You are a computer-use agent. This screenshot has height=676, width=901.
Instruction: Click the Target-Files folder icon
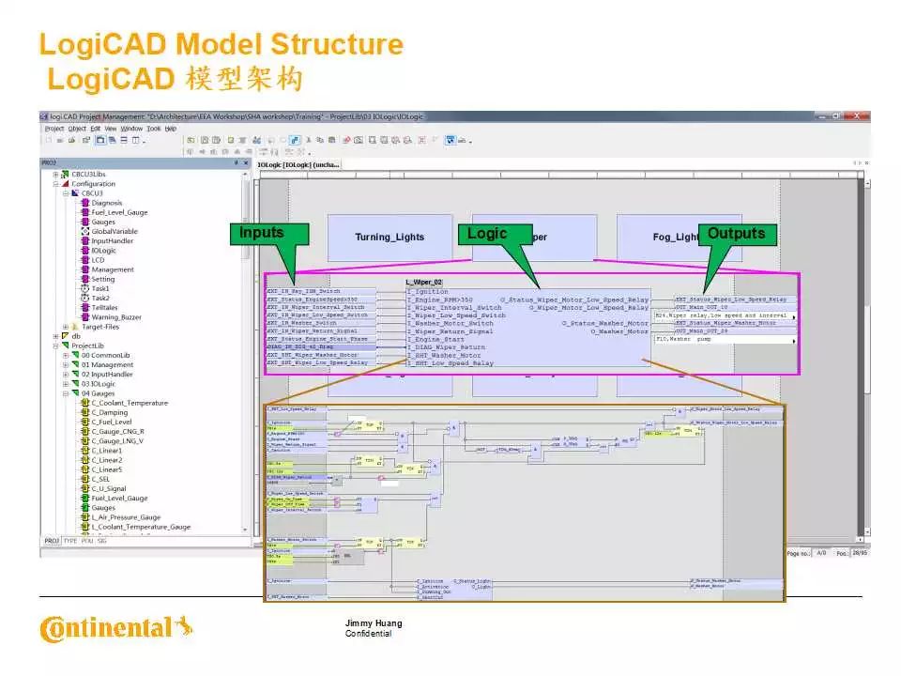click(x=75, y=327)
